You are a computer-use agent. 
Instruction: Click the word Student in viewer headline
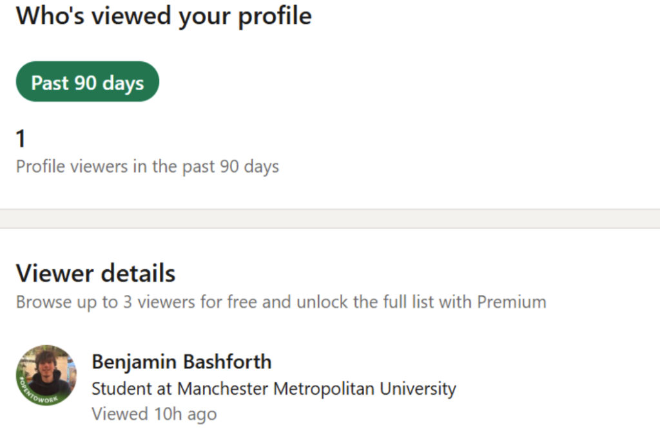(115, 389)
